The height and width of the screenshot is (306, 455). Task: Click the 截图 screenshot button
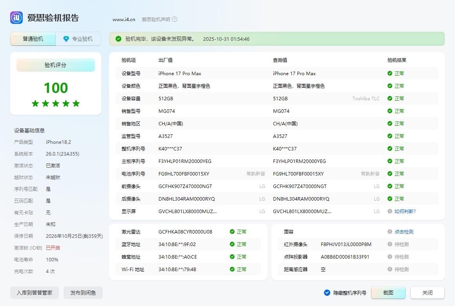[x=388, y=293]
